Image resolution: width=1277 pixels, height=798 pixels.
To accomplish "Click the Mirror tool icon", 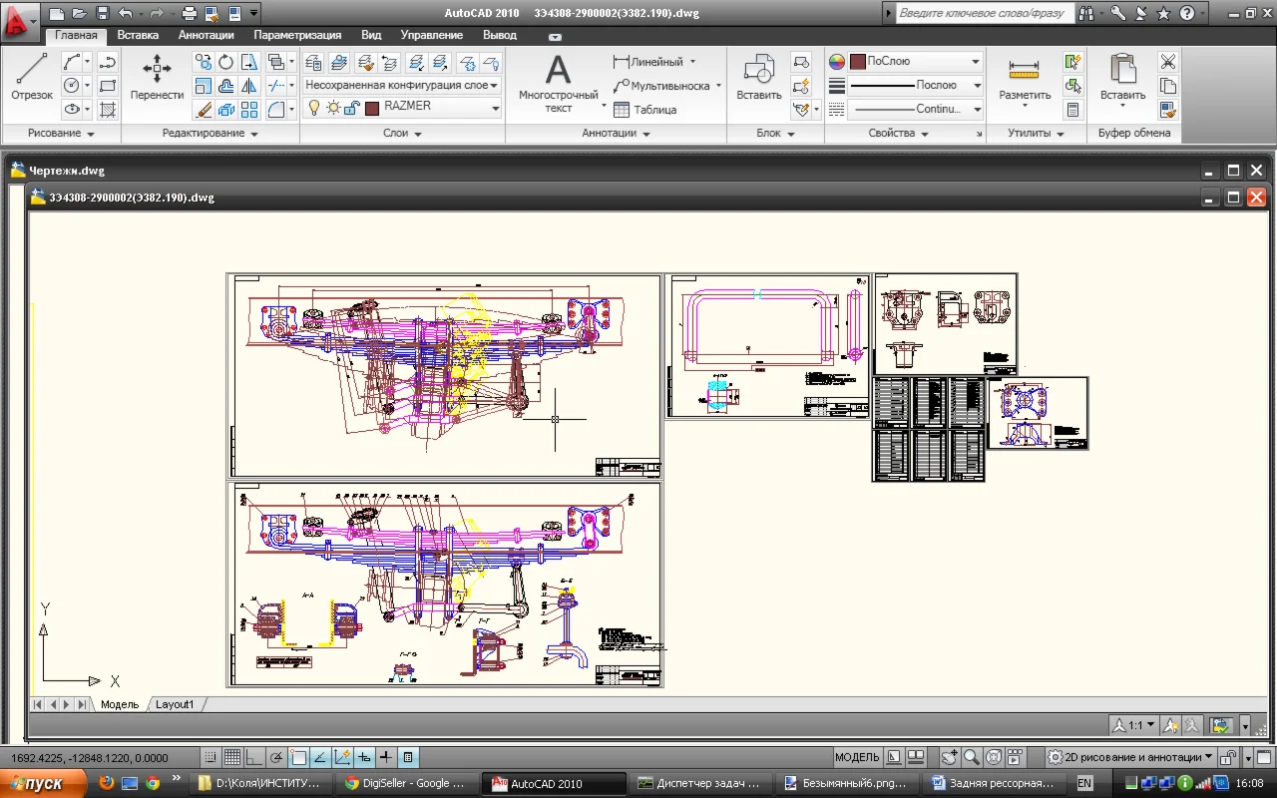I will tap(249, 86).
